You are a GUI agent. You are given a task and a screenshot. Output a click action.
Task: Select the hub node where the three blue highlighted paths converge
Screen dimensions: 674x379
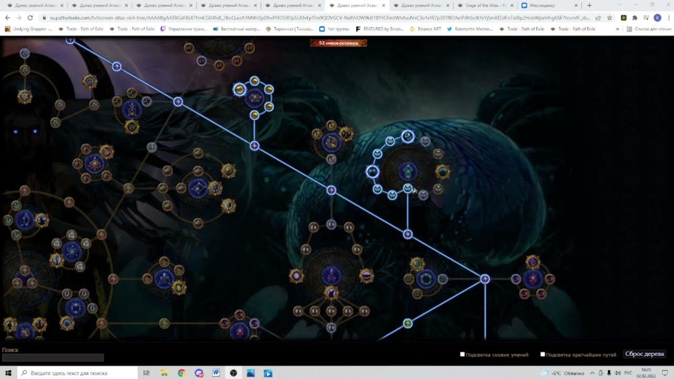click(484, 279)
